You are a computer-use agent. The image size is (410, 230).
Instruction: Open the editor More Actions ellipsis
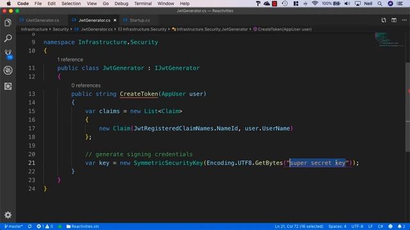[404, 20]
